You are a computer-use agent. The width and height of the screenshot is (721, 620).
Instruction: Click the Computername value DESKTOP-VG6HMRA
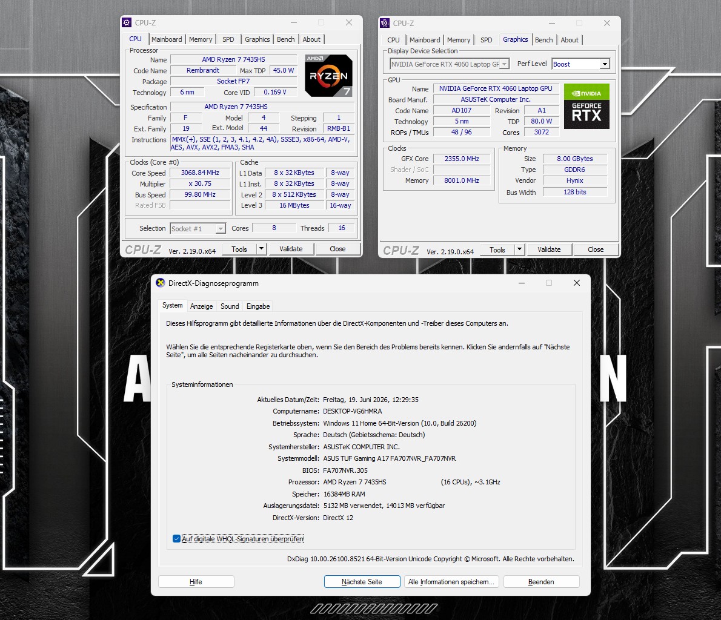[x=352, y=411]
